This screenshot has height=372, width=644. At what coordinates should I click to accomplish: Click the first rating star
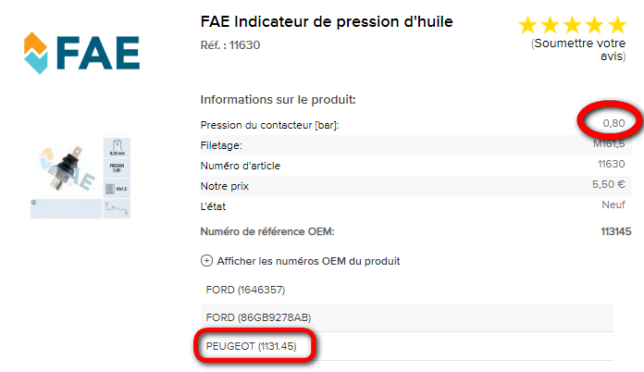pyautogui.click(x=528, y=26)
